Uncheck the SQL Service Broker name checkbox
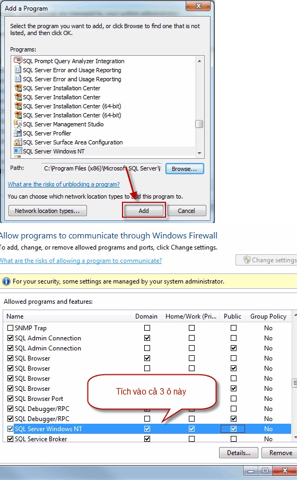 (10, 439)
